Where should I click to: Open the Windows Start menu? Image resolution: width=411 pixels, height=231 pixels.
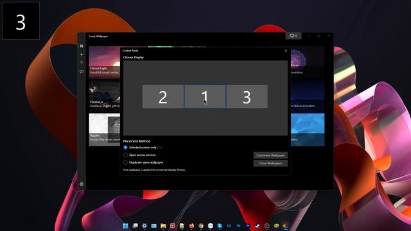126,226
